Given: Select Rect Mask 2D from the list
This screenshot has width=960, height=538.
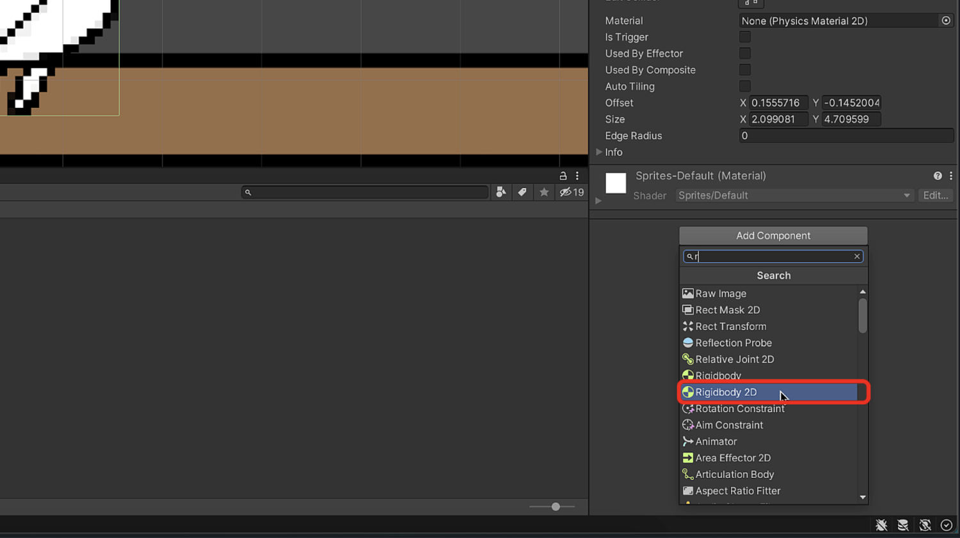Looking at the screenshot, I should (x=769, y=310).
